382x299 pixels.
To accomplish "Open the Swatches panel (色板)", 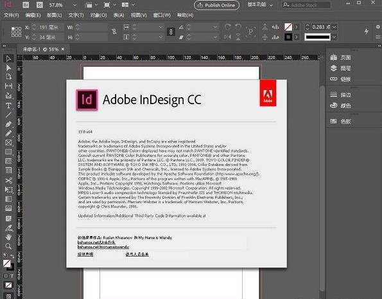I will tap(340, 122).
